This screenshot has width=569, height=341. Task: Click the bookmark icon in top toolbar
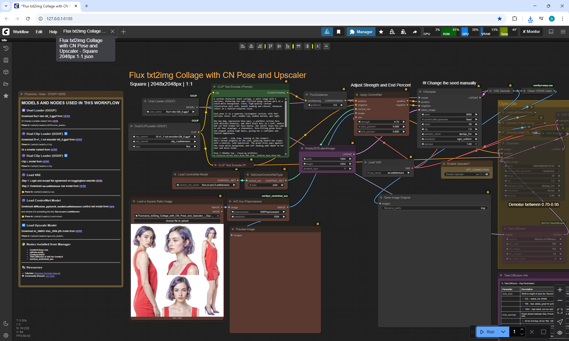(x=338, y=32)
